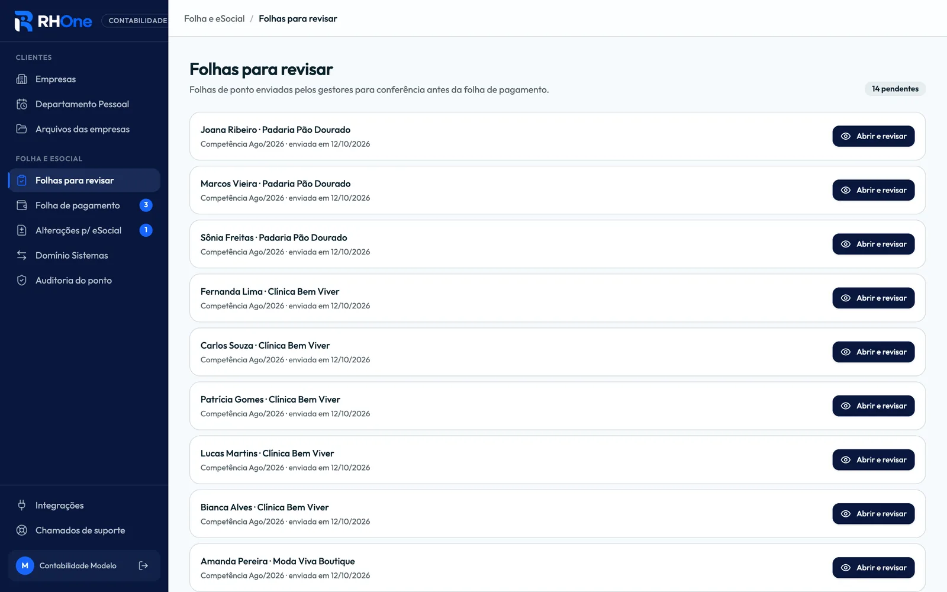
Task: Click the RHOne logo icon
Action: click(24, 21)
